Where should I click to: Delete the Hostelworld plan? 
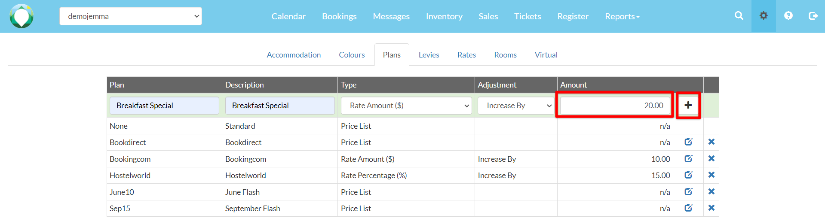pyautogui.click(x=711, y=175)
